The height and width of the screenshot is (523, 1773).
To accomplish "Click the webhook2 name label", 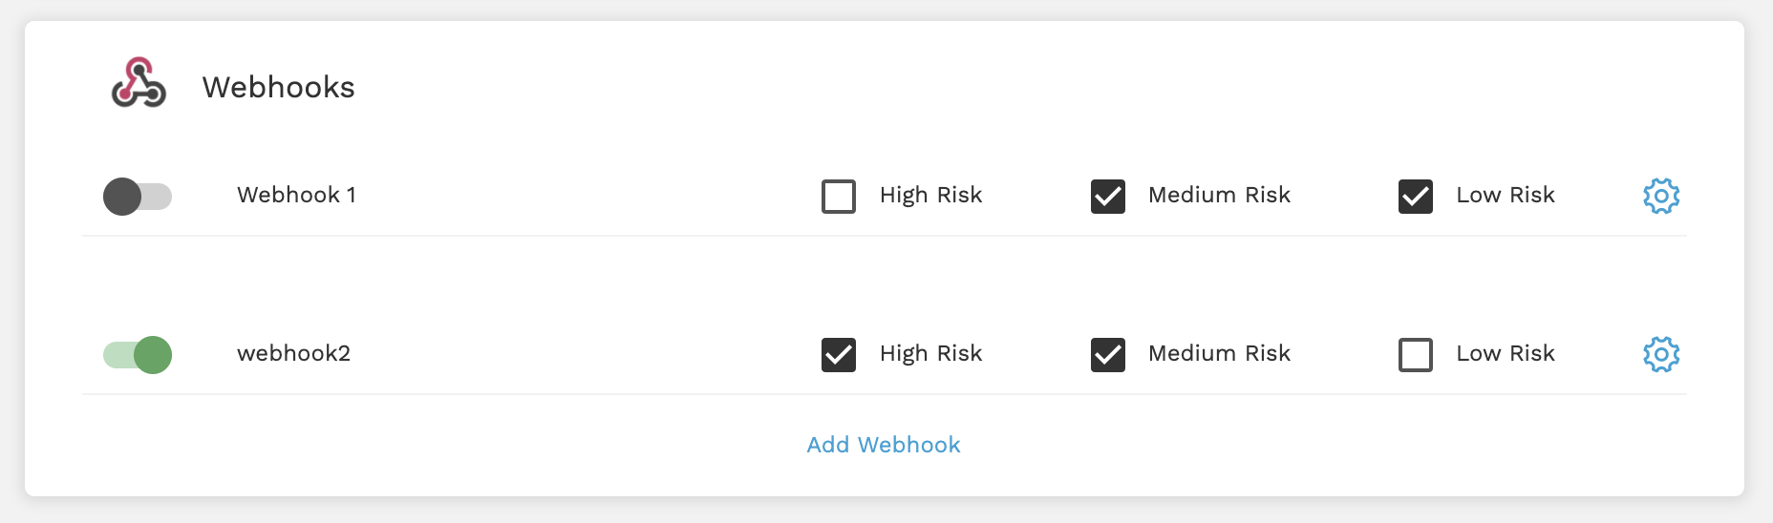I will point(293,353).
